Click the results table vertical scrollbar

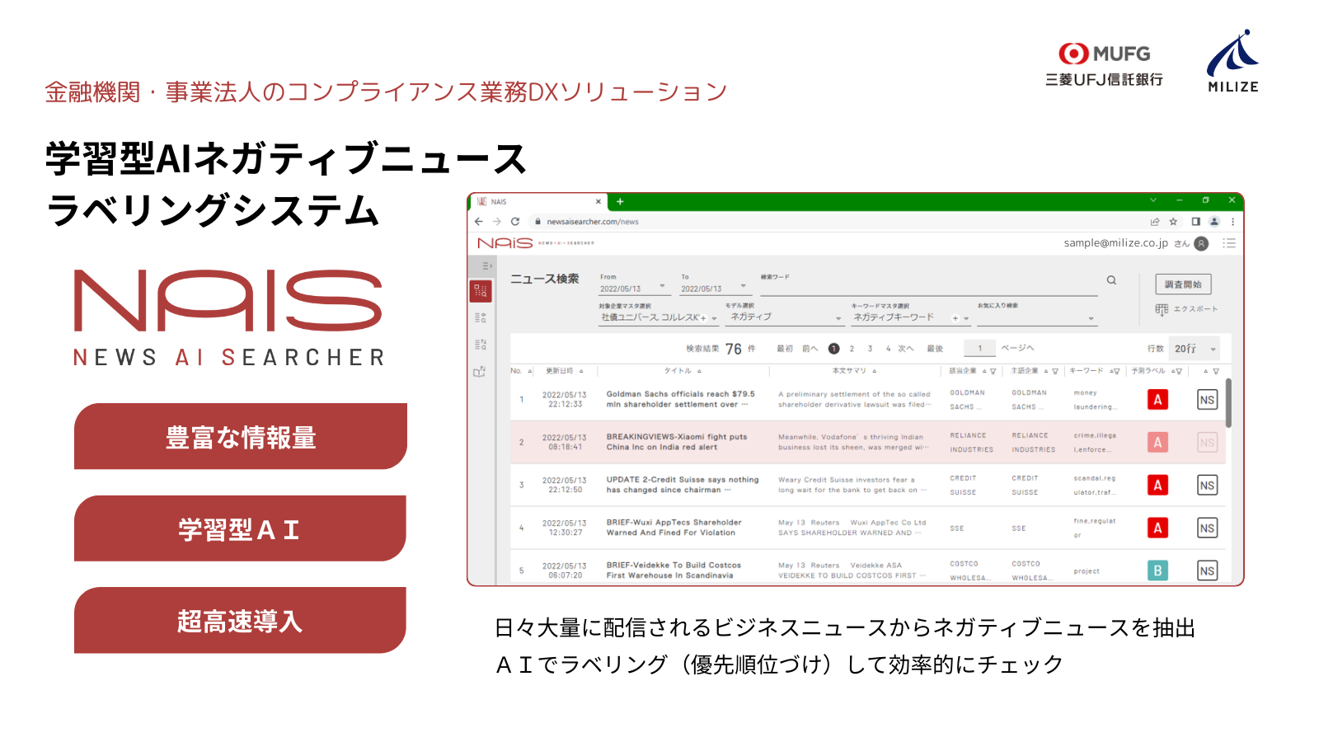(x=1228, y=403)
